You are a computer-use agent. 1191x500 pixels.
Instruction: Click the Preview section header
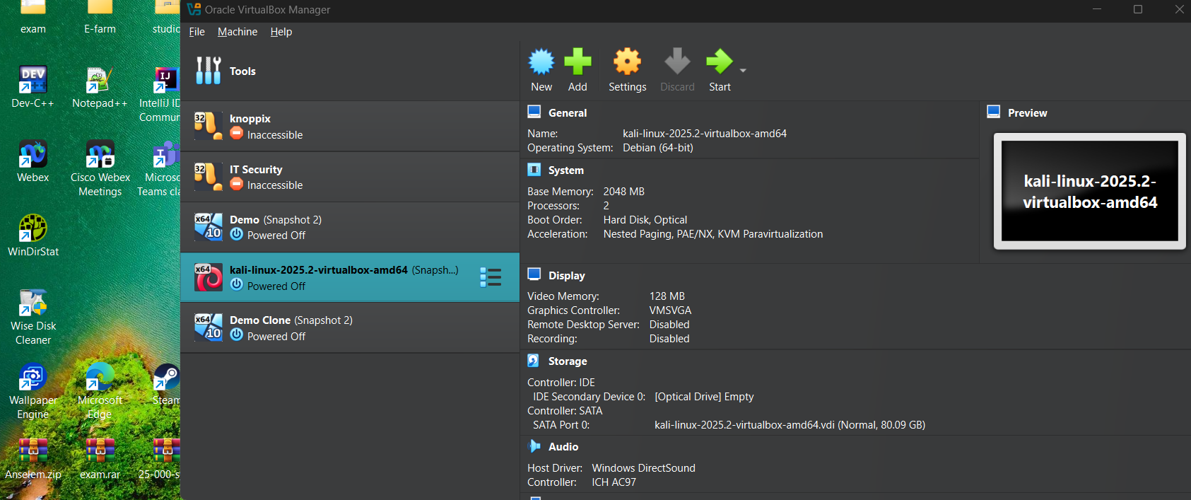coord(1027,113)
